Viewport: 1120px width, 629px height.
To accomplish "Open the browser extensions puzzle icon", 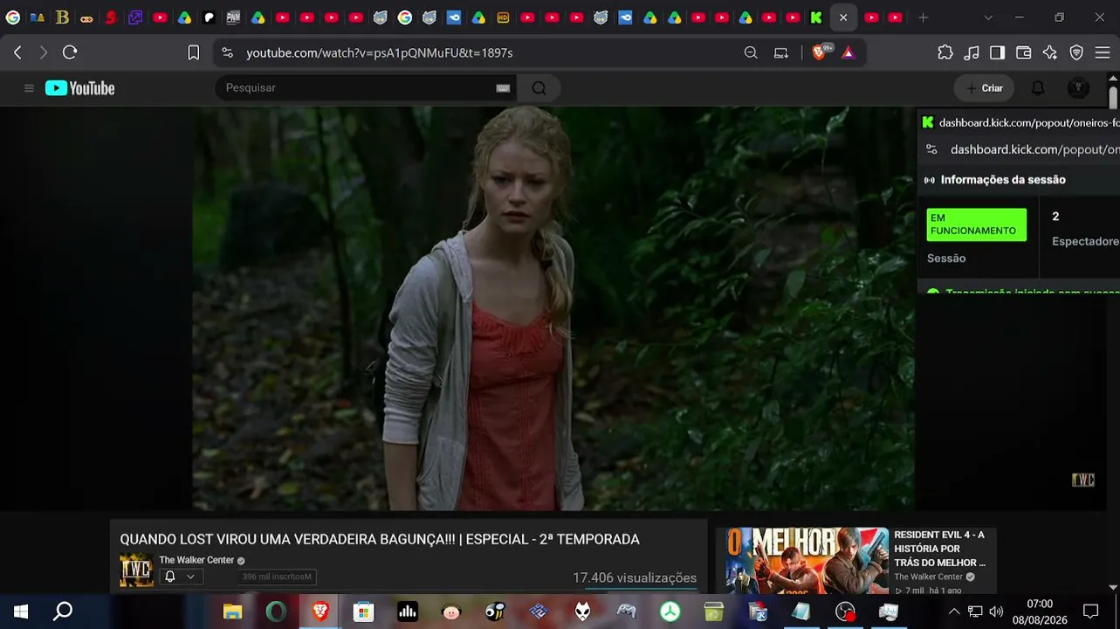I will click(945, 52).
